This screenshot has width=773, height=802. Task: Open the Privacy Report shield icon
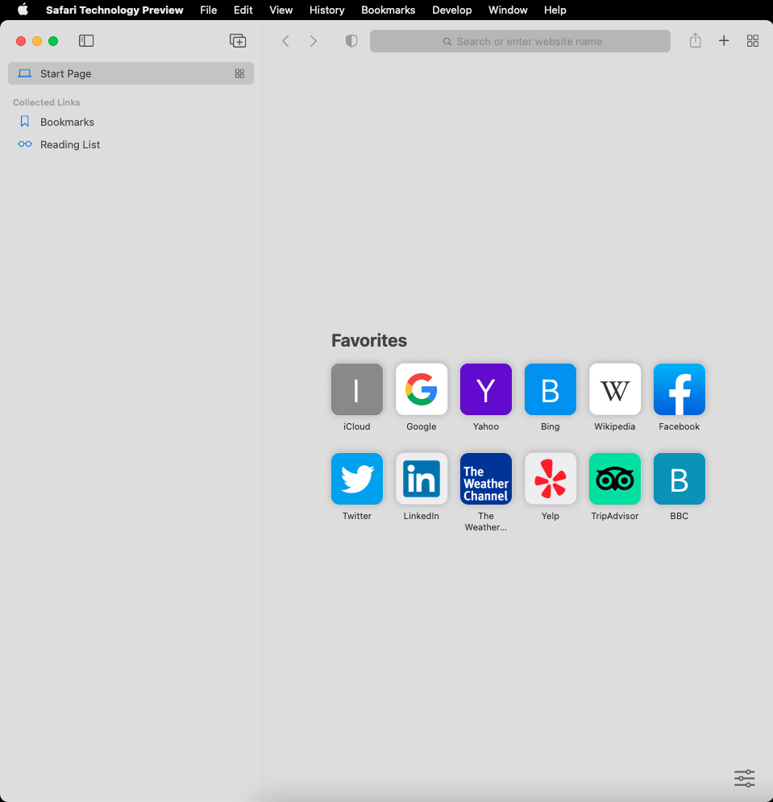[351, 41]
